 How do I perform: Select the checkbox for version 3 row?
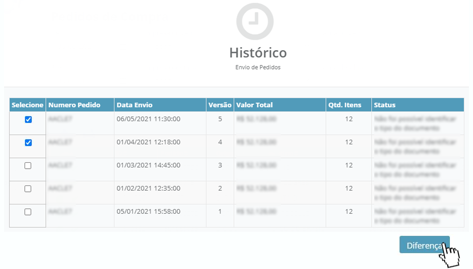[x=28, y=166]
